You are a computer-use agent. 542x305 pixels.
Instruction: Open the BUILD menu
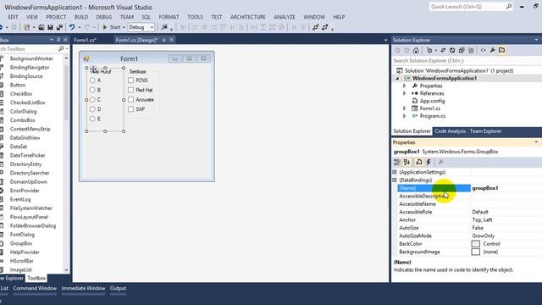pos(81,17)
